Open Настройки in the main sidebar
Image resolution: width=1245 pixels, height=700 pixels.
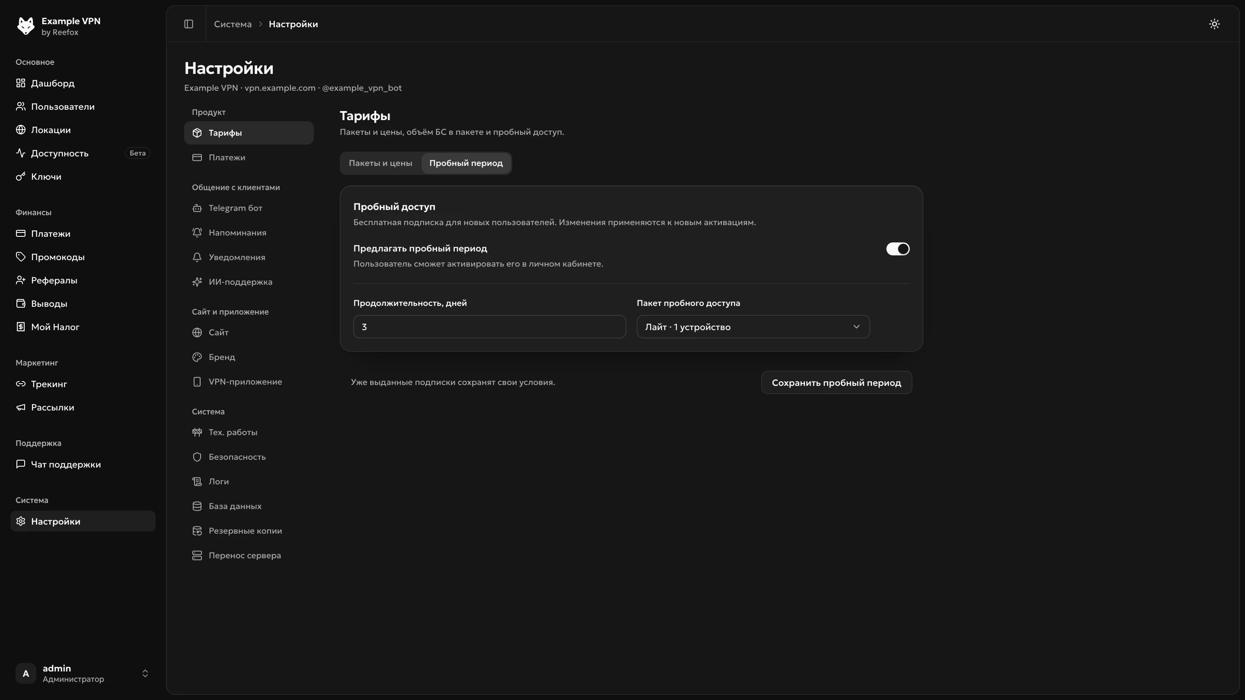(x=83, y=521)
